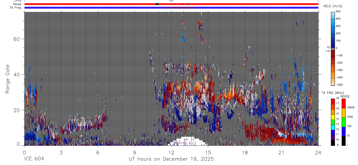The image size is (358, 165).
Task: Click the 15 tick label on the UT hours axis
Action: 208,152
